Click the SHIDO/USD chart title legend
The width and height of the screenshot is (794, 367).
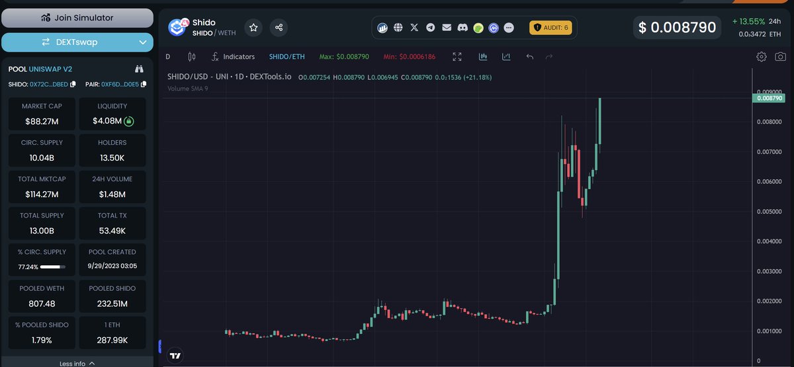pos(231,77)
